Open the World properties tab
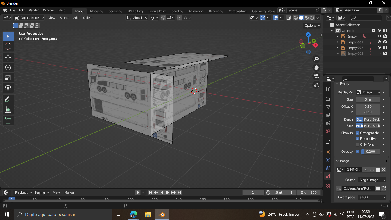The width and height of the screenshot is (391, 220). tap(328, 131)
